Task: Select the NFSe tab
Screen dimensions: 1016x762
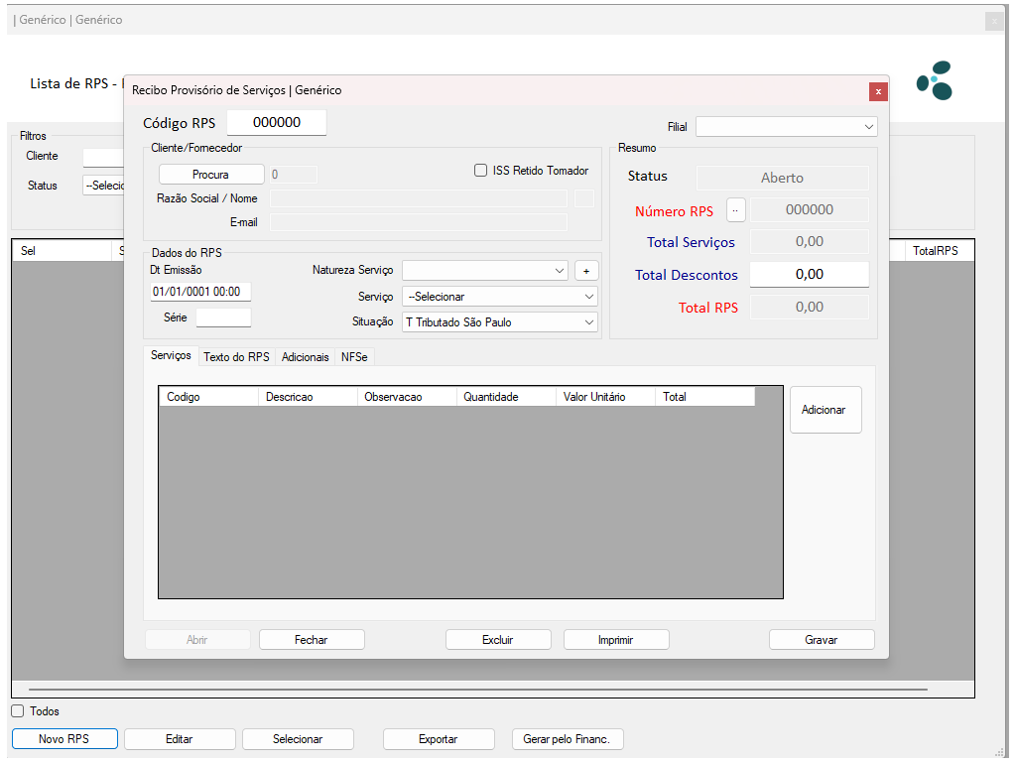Action: tap(354, 357)
